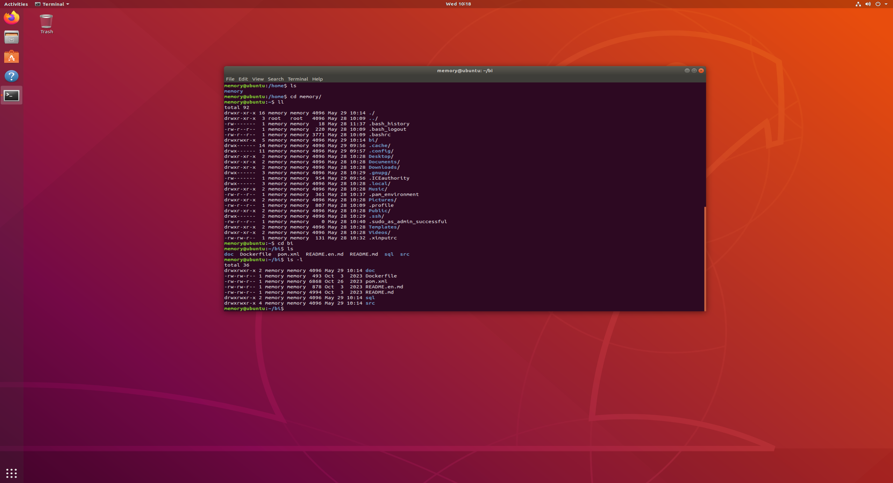
Task: Click the 'total 36' line
Action: (x=237, y=265)
